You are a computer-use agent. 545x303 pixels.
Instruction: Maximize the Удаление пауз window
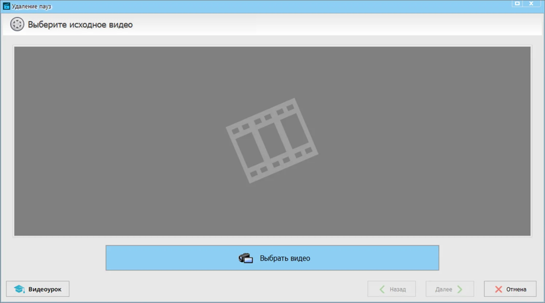pyautogui.click(x=517, y=4)
